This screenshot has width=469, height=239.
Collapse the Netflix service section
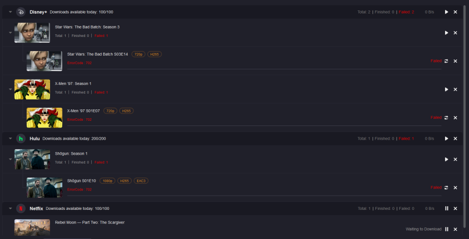10,208
